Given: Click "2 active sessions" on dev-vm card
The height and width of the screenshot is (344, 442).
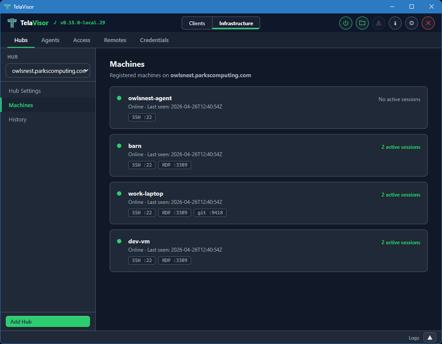Looking at the screenshot, I should click(x=400, y=242).
